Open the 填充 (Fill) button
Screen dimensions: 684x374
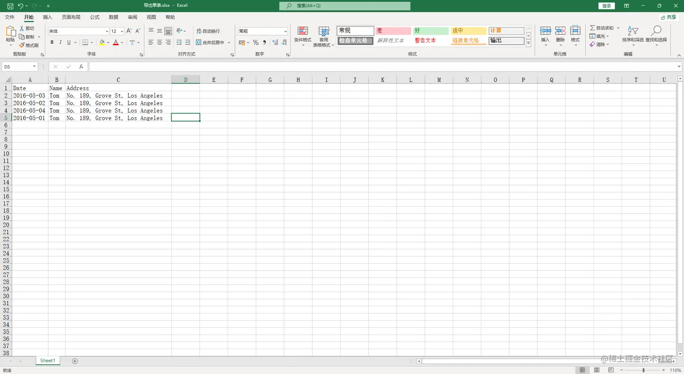pos(599,36)
